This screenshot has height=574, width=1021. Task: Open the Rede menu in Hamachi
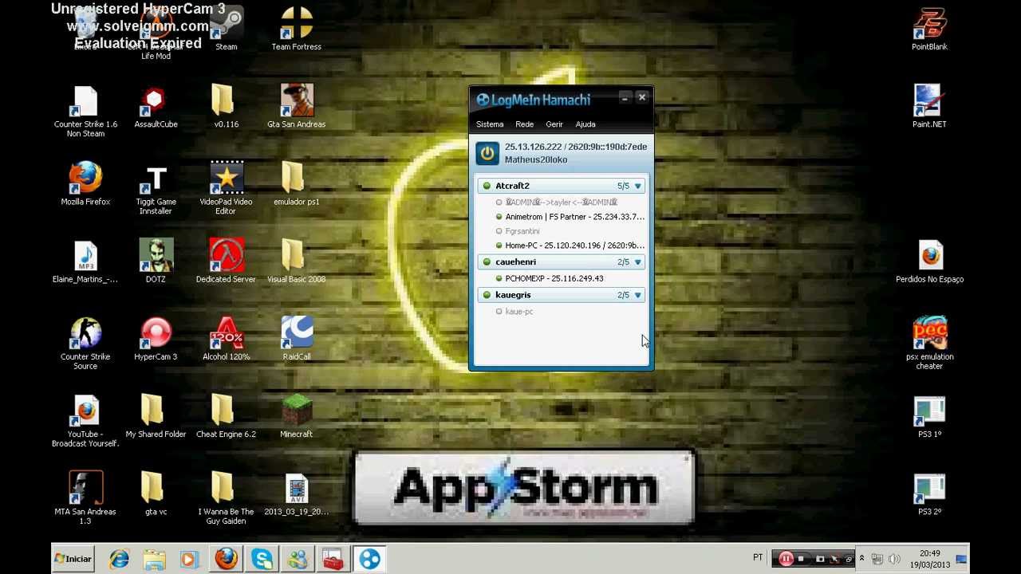pos(524,124)
